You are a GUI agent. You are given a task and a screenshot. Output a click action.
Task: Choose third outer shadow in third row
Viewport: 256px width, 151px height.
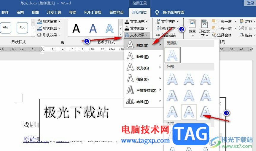point(206,112)
